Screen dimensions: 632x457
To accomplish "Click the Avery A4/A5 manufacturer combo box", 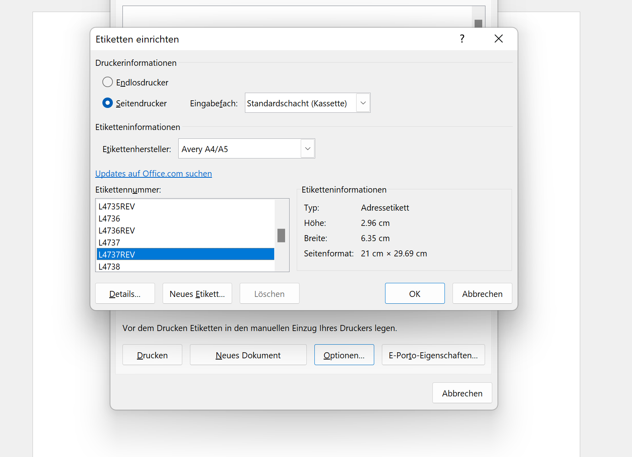I will point(240,149).
